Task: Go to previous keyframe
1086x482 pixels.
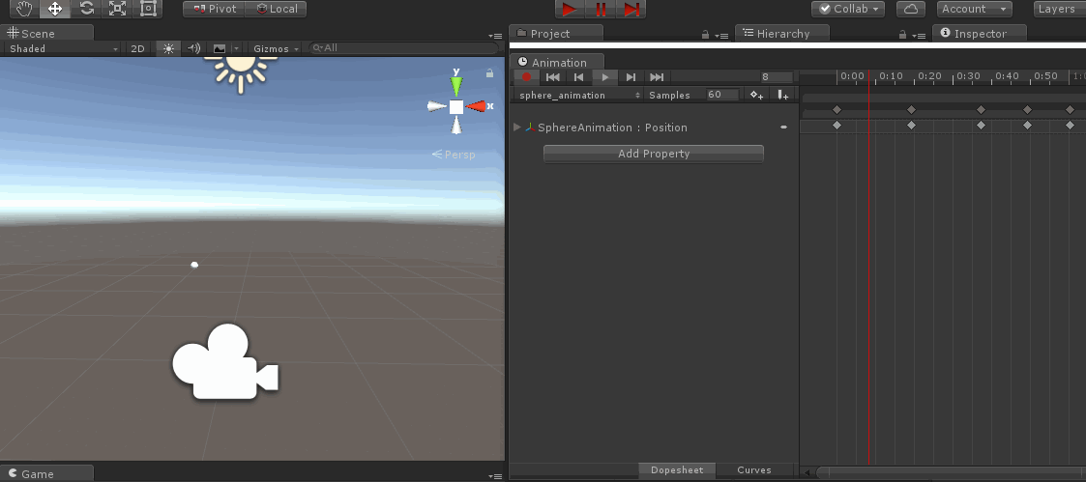Action: [579, 77]
